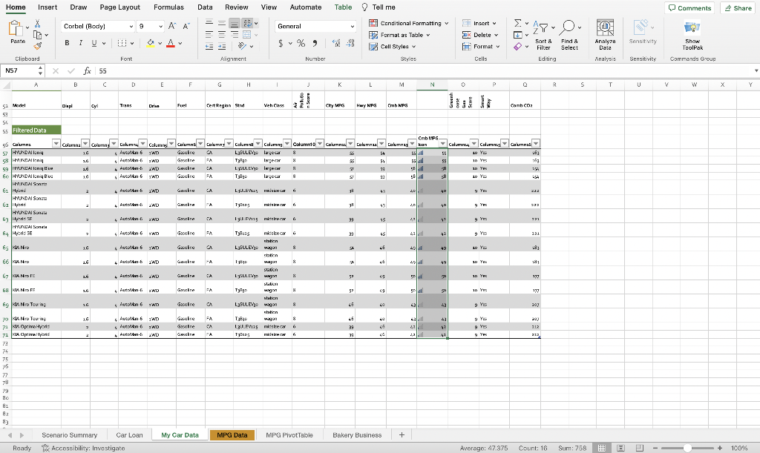Click the Increase Decimal icon
This screenshot has width=760, height=453.
(336, 43)
